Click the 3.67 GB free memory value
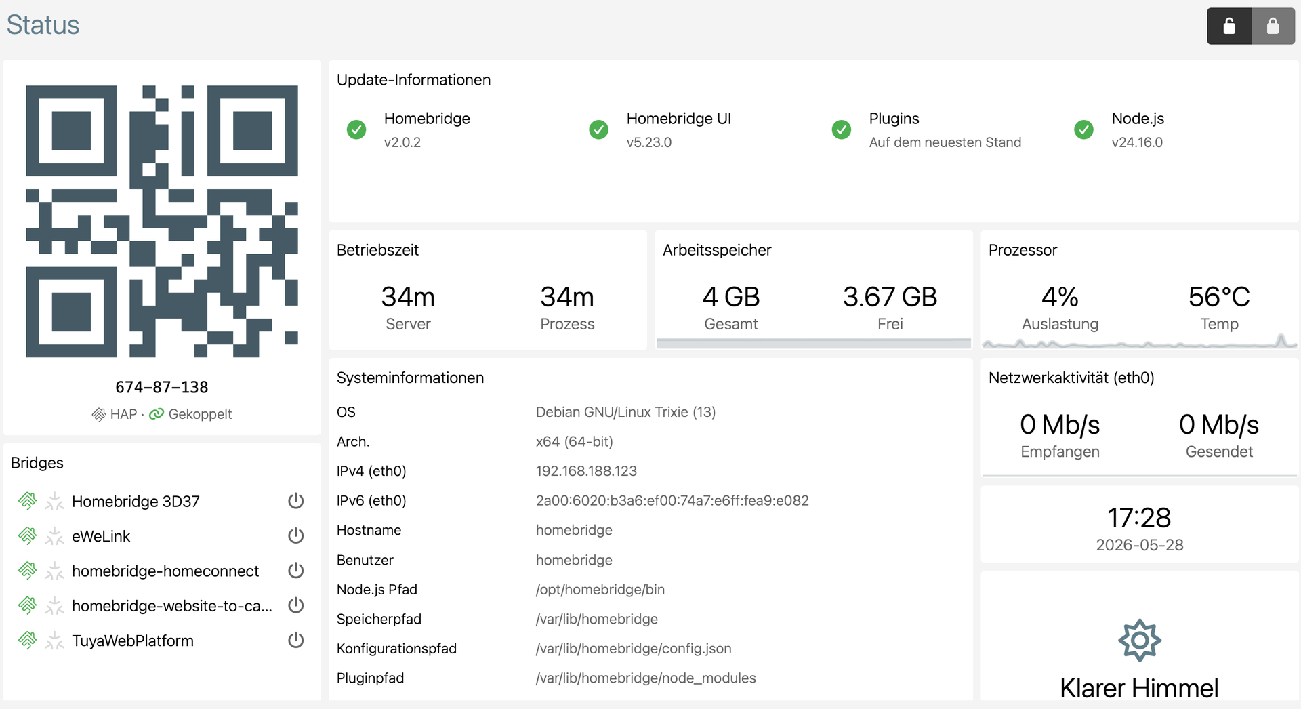The height and width of the screenshot is (709, 1301). point(890,297)
